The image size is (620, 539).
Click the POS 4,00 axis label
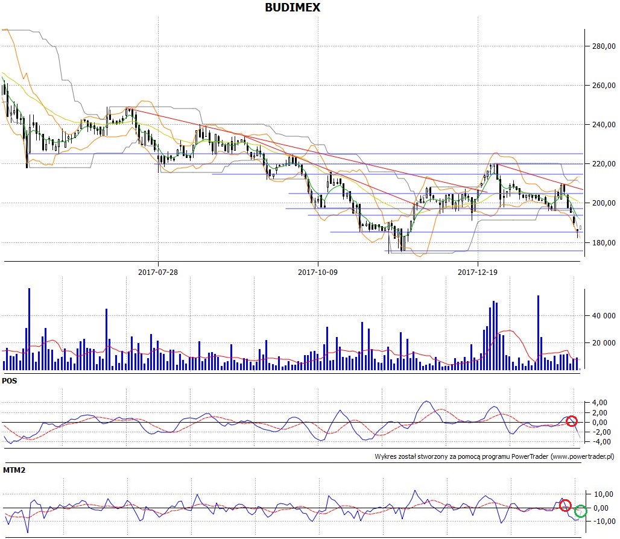point(600,403)
